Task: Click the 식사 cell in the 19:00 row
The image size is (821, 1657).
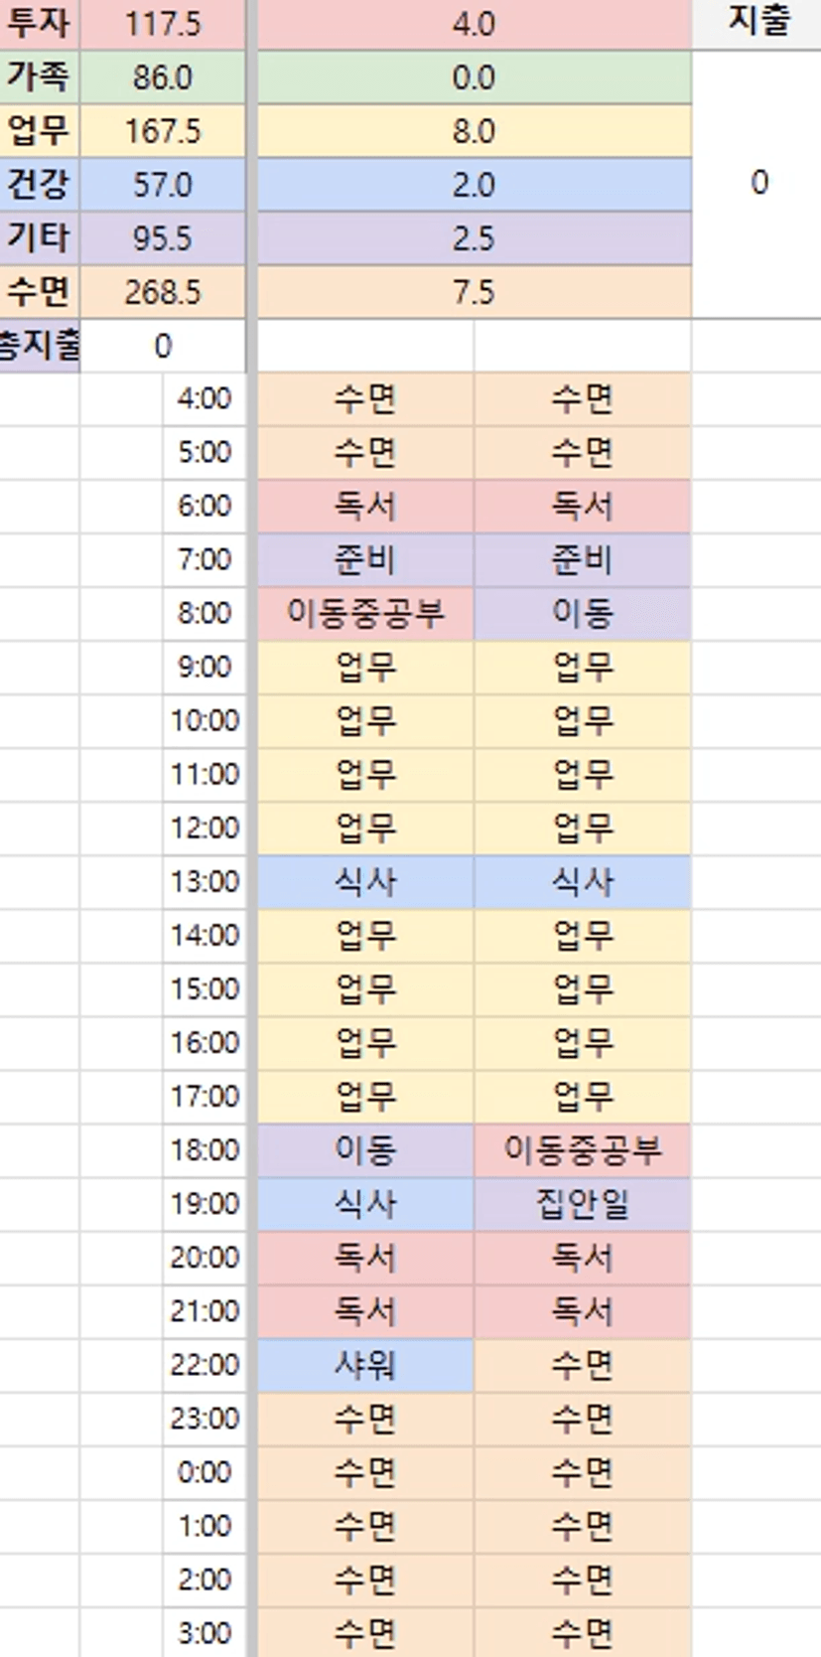Action: [x=365, y=1204]
